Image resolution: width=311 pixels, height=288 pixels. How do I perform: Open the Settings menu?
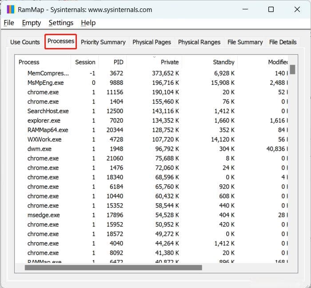(61, 23)
